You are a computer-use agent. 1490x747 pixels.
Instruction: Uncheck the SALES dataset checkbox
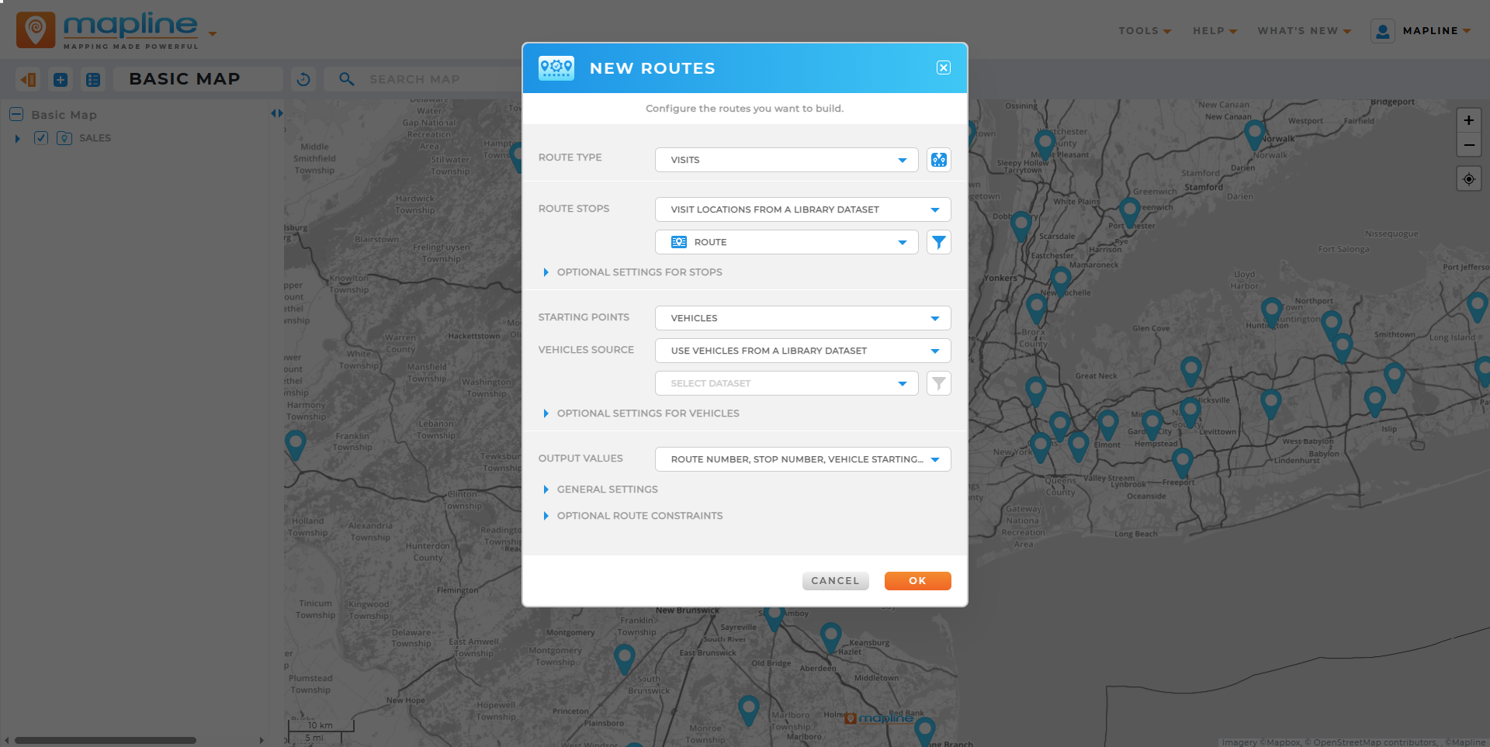point(40,138)
